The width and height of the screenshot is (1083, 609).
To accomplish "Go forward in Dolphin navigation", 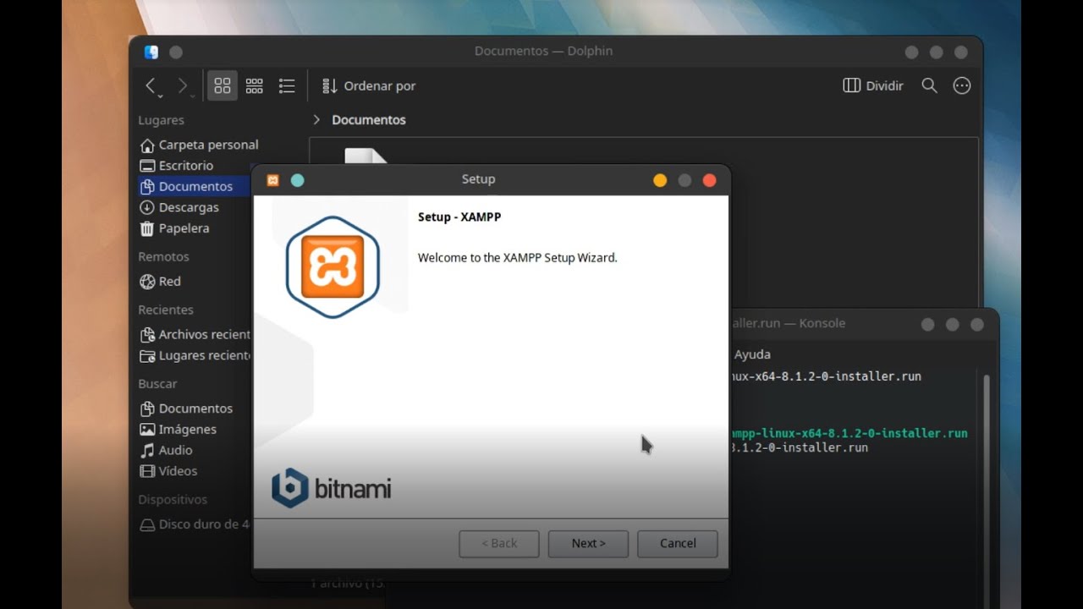I will coord(183,85).
